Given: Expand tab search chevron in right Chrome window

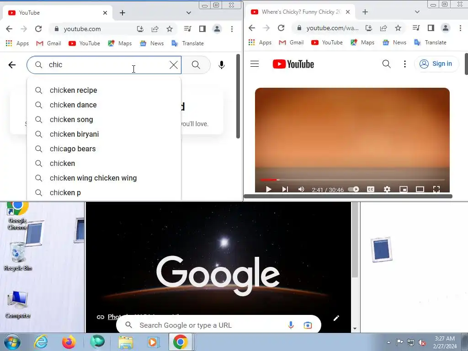Looking at the screenshot, I should click(x=417, y=12).
